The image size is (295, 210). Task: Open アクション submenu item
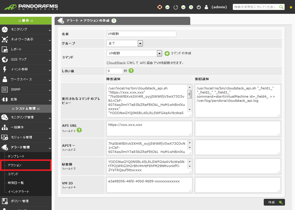point(14,165)
